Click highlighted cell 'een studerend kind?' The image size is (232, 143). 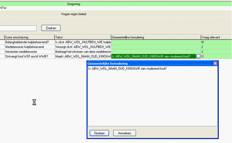(154, 56)
